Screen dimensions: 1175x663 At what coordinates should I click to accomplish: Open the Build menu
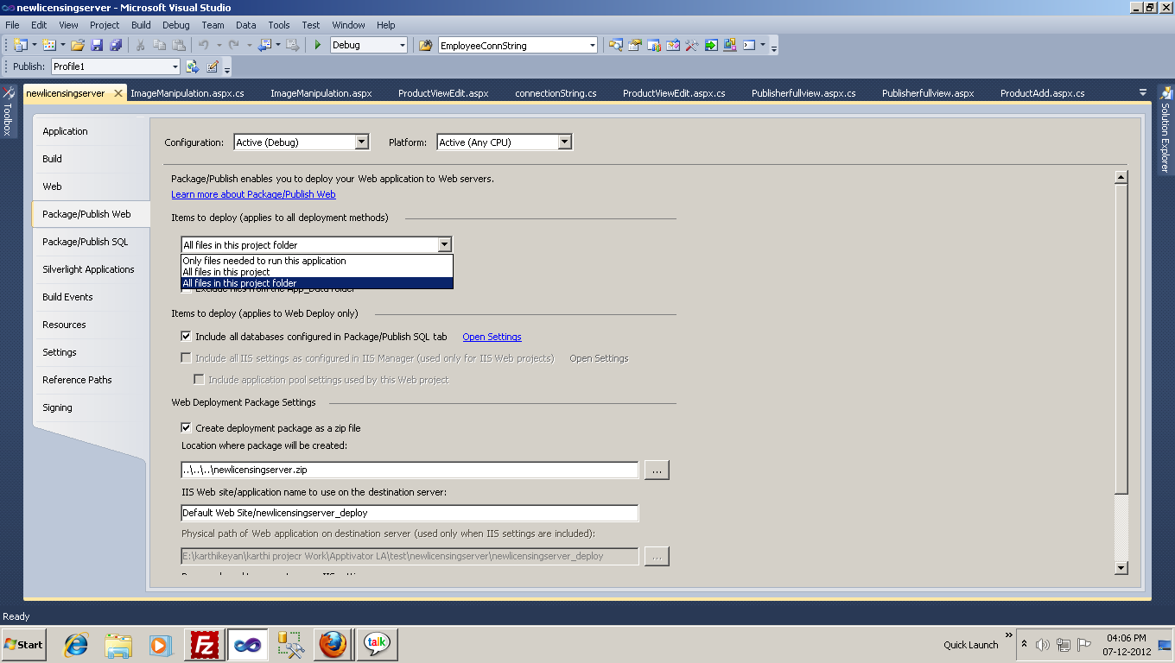(141, 25)
